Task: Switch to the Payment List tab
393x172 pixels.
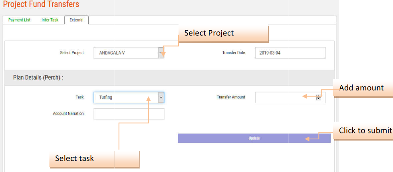Action: (19, 20)
